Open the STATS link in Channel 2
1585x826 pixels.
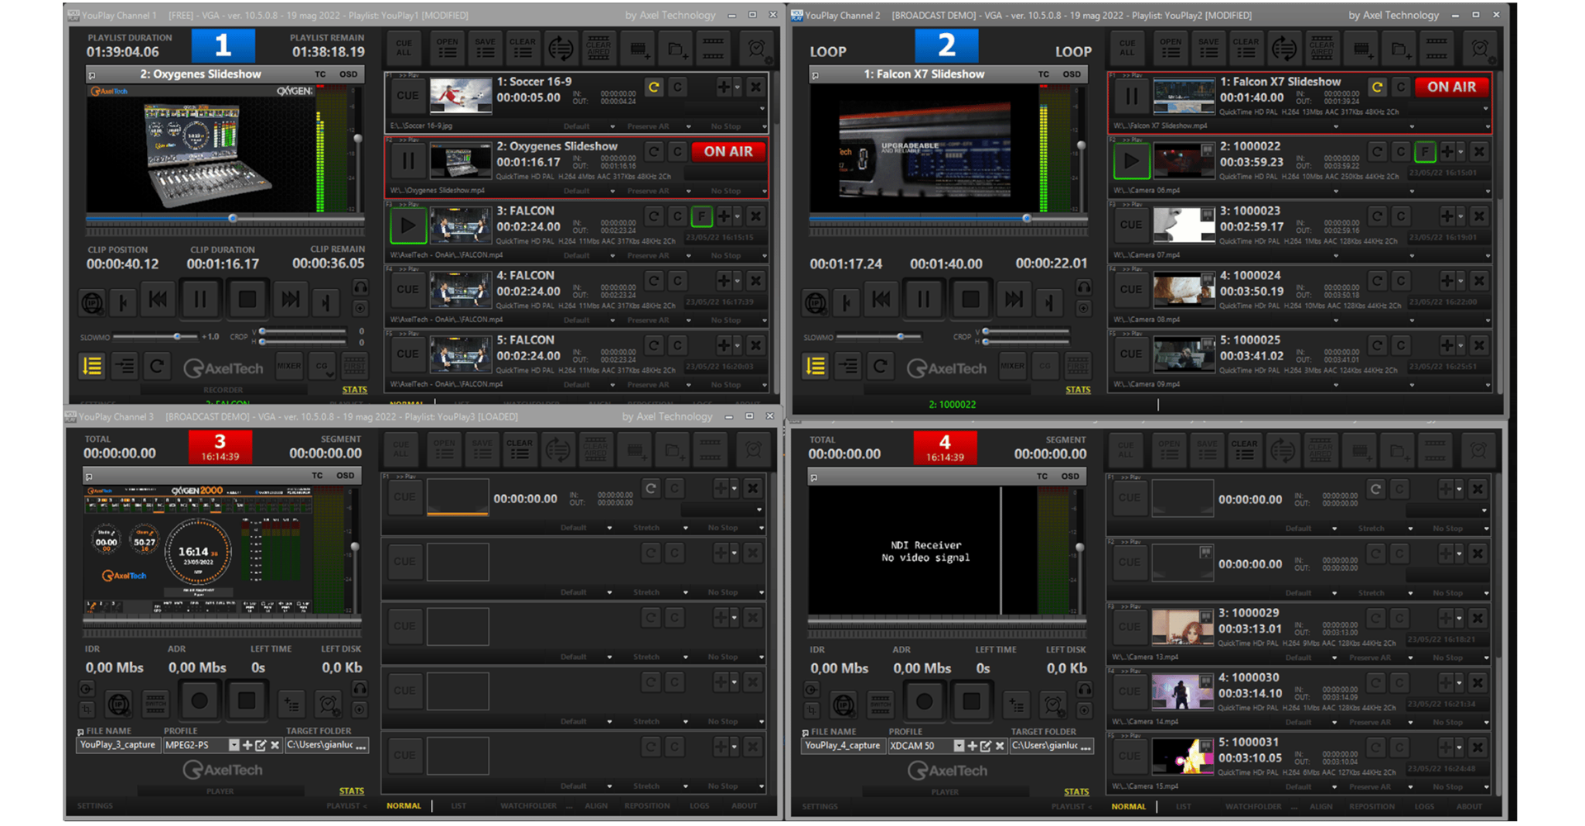(x=1077, y=390)
